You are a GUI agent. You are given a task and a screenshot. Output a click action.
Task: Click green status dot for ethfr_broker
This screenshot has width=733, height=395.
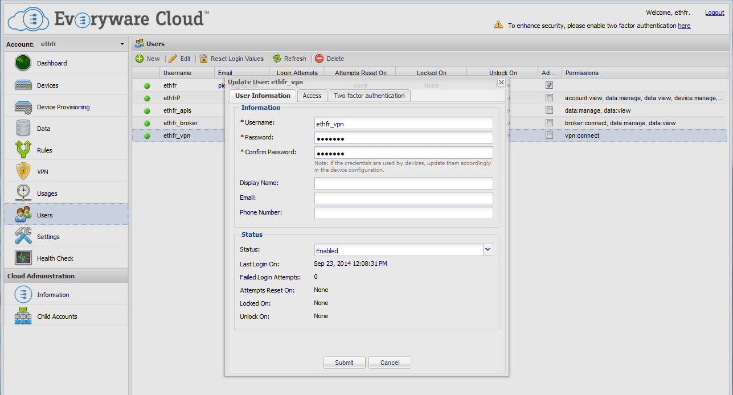[x=147, y=124]
